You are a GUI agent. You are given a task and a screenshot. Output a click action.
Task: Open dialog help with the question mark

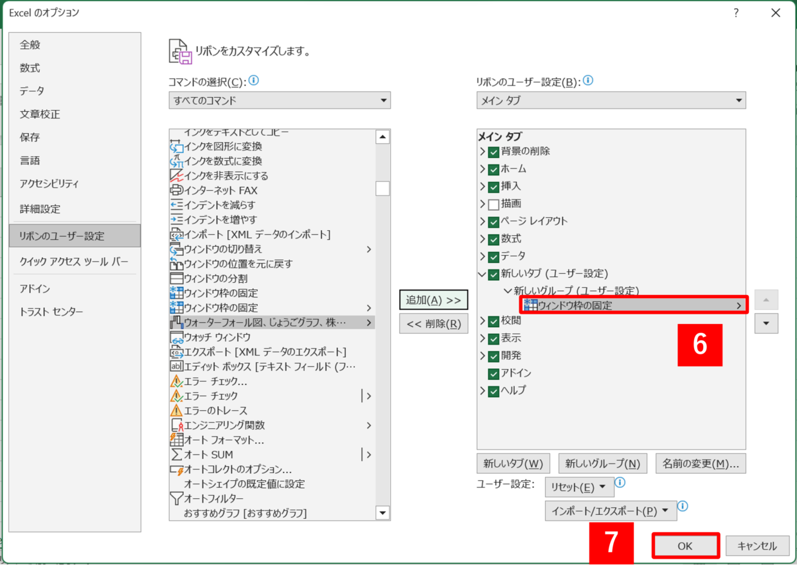pos(735,12)
